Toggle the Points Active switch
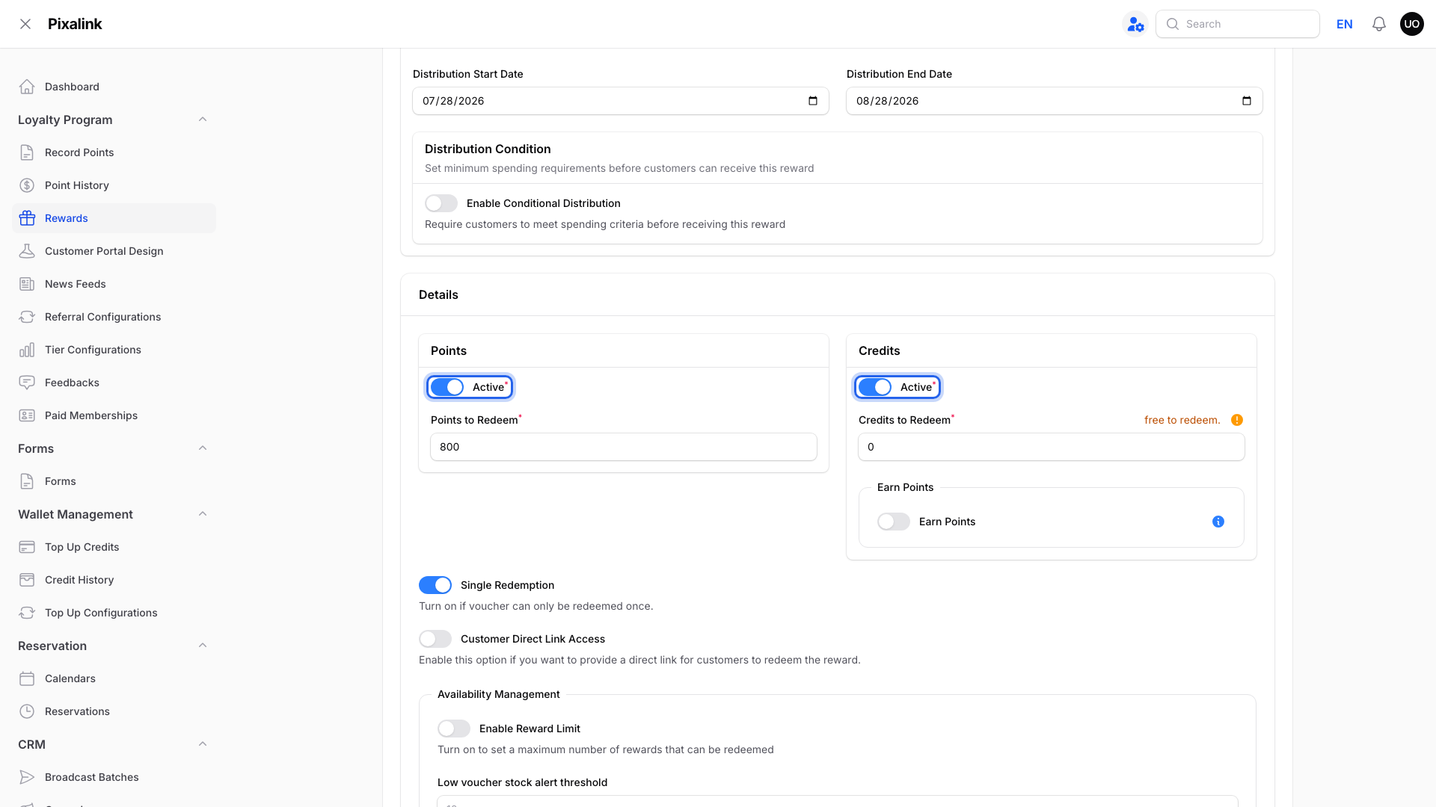Viewport: 1436px width, 807px height. pos(447,387)
